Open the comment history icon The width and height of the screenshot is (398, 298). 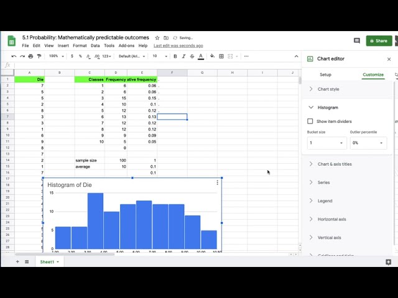357,40
